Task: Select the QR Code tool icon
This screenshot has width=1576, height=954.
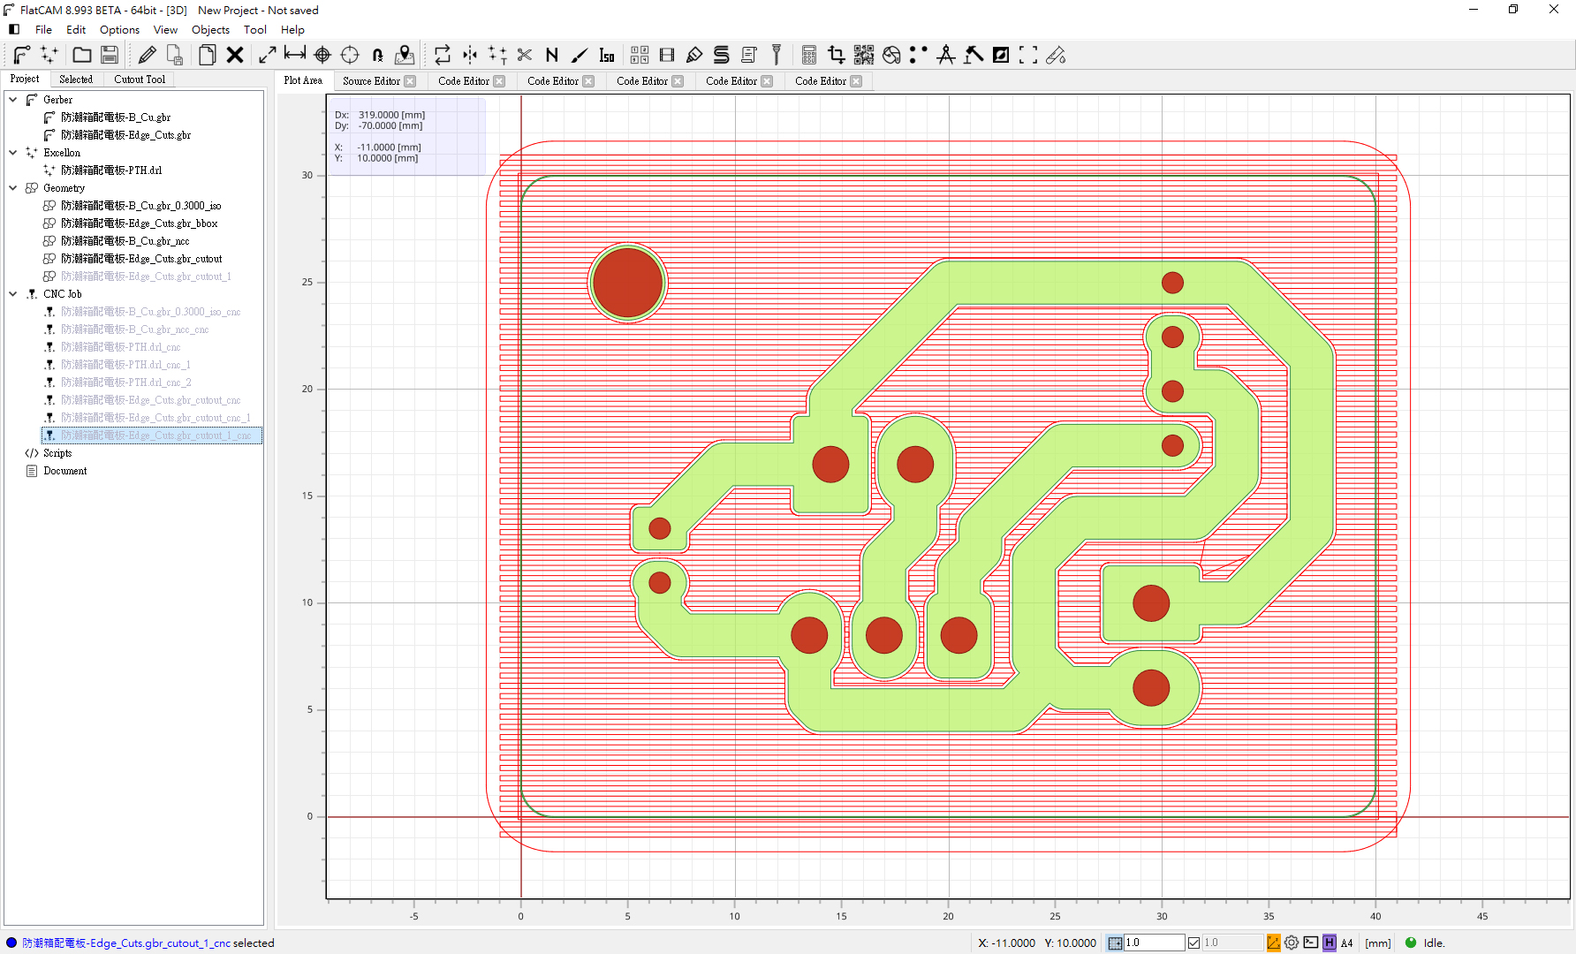Action: (x=864, y=55)
